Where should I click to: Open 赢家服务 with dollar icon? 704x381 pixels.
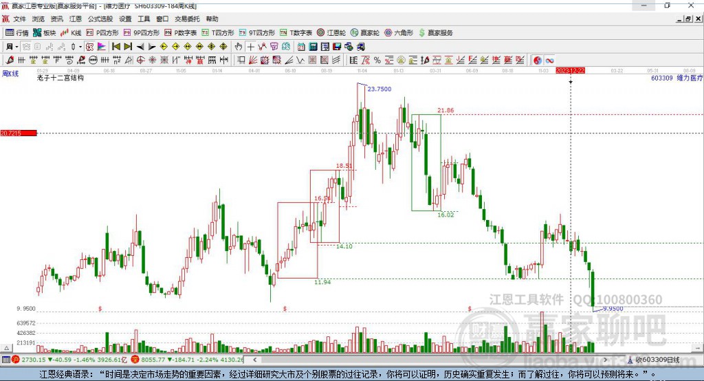[x=435, y=33]
